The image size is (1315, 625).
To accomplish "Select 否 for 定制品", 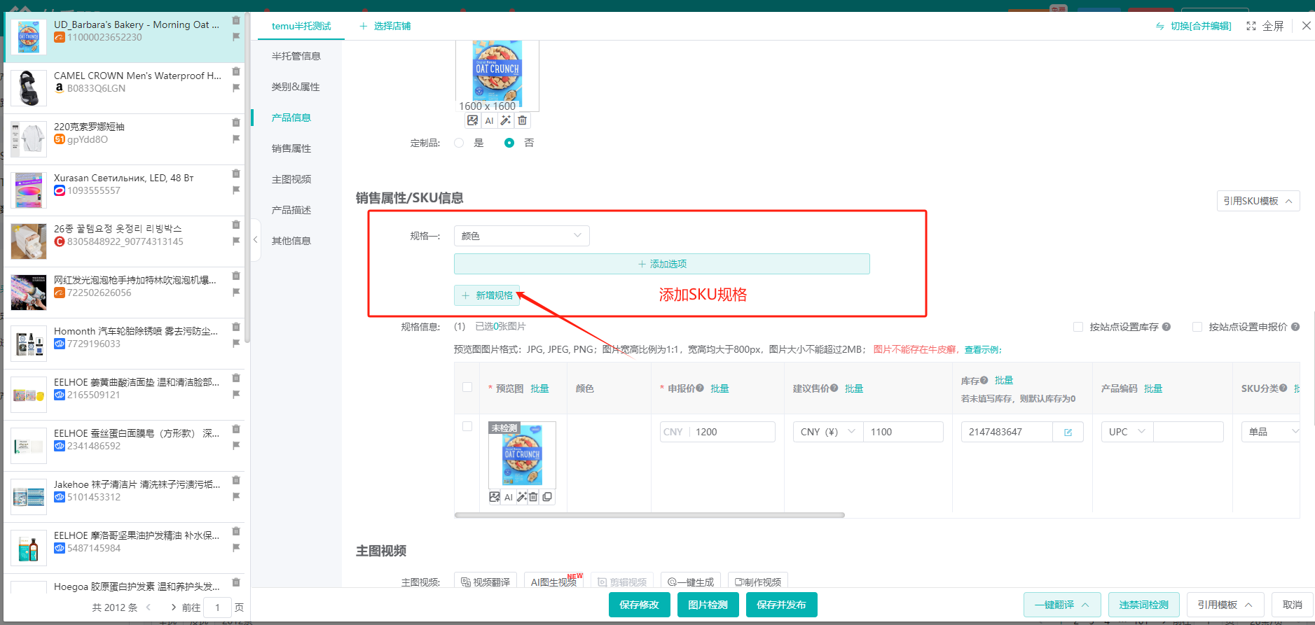I will point(509,143).
